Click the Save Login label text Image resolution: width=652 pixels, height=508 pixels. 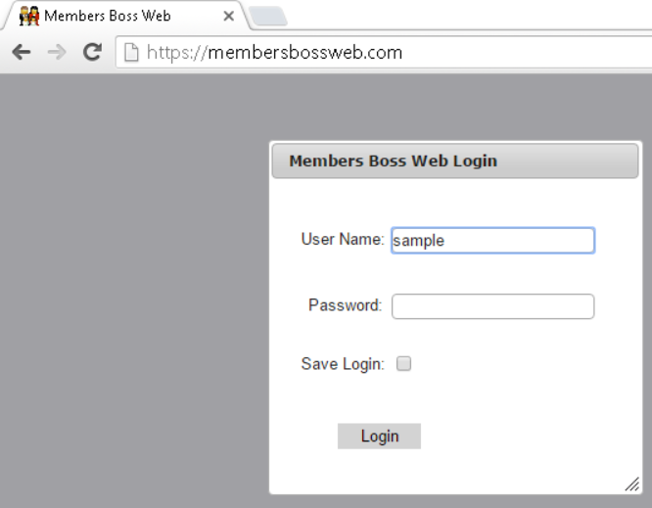click(343, 364)
